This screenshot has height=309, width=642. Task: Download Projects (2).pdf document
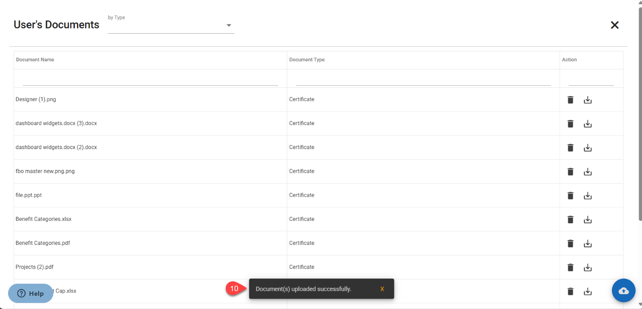pyautogui.click(x=587, y=267)
